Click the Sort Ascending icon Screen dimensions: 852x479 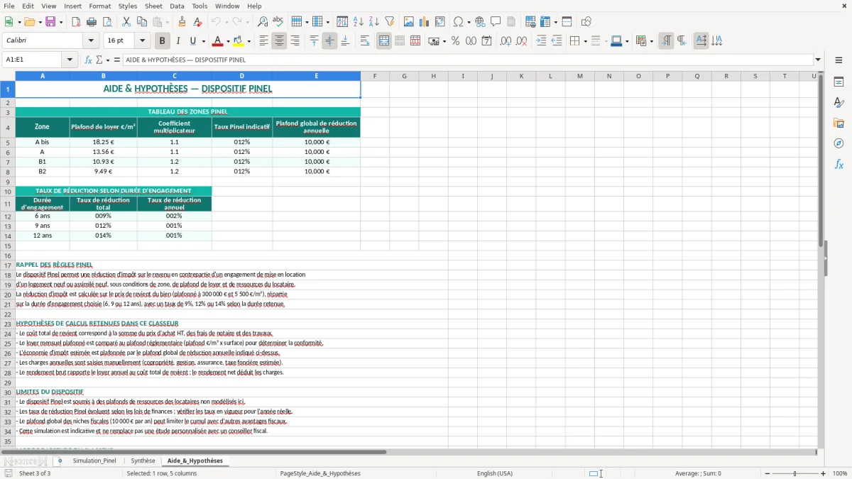coord(359,22)
